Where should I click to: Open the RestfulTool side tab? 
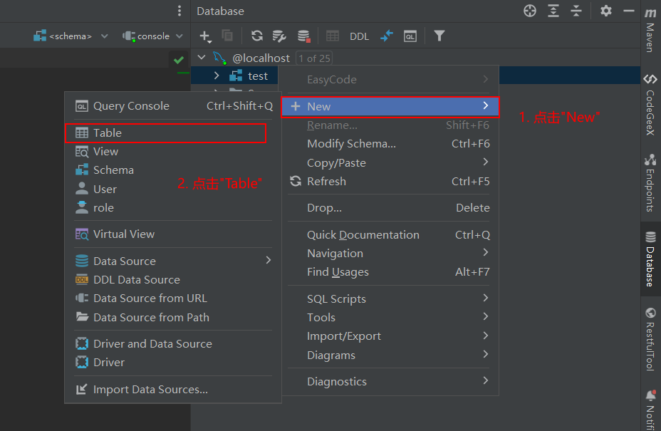[x=650, y=338]
